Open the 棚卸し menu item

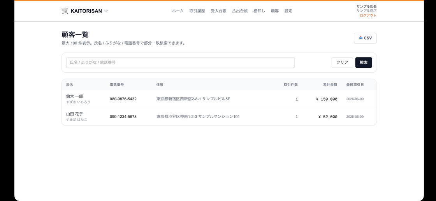(x=259, y=11)
